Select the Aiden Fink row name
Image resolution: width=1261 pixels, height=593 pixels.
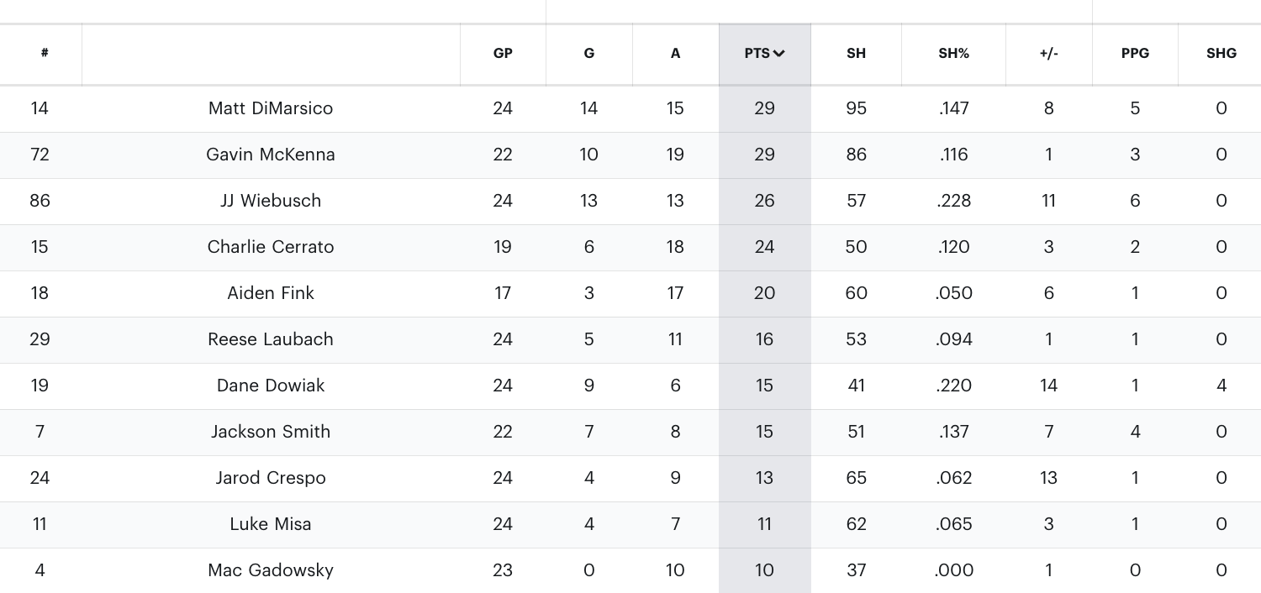(x=271, y=293)
